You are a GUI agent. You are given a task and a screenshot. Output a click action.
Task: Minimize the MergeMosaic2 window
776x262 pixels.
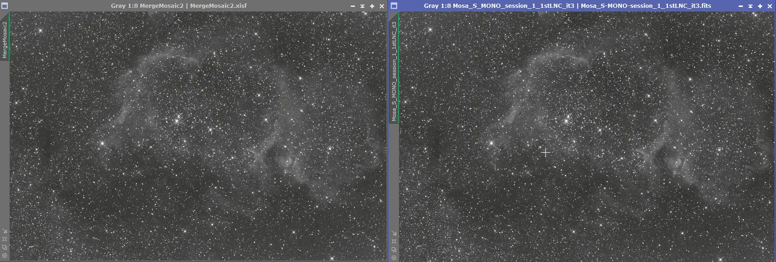[353, 6]
